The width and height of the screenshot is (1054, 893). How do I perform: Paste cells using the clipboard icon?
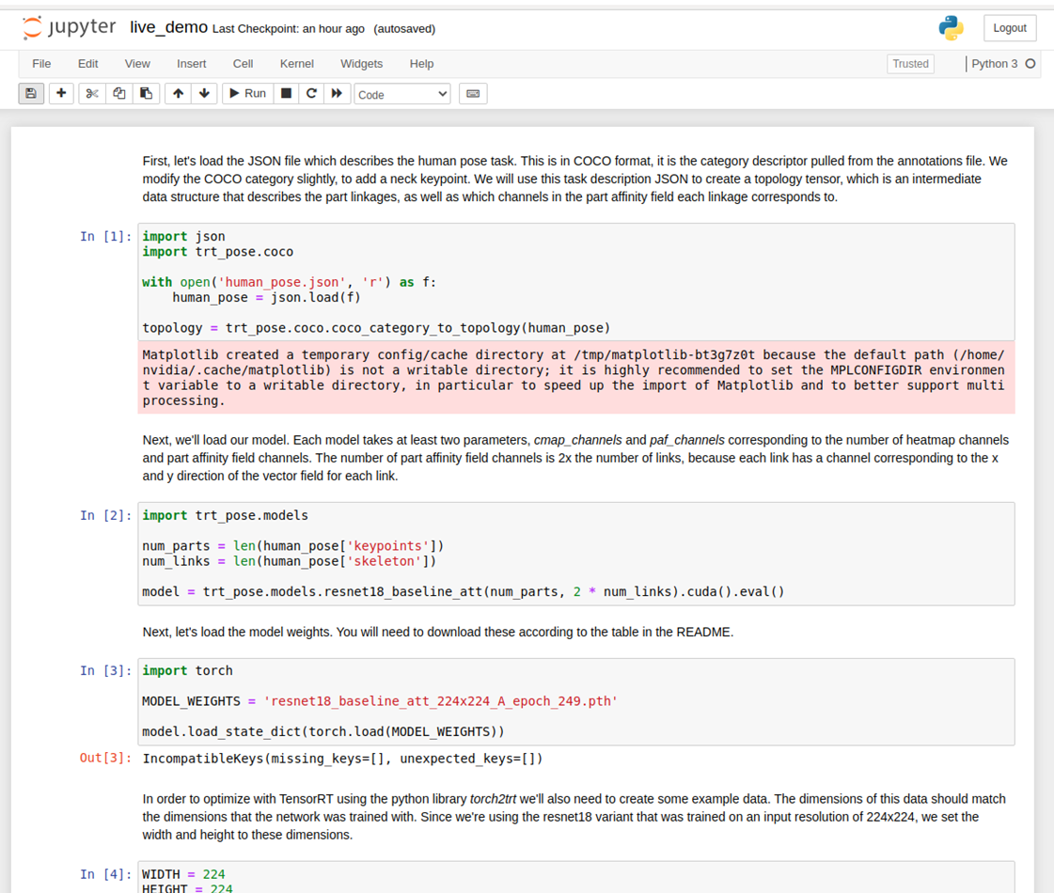[145, 93]
